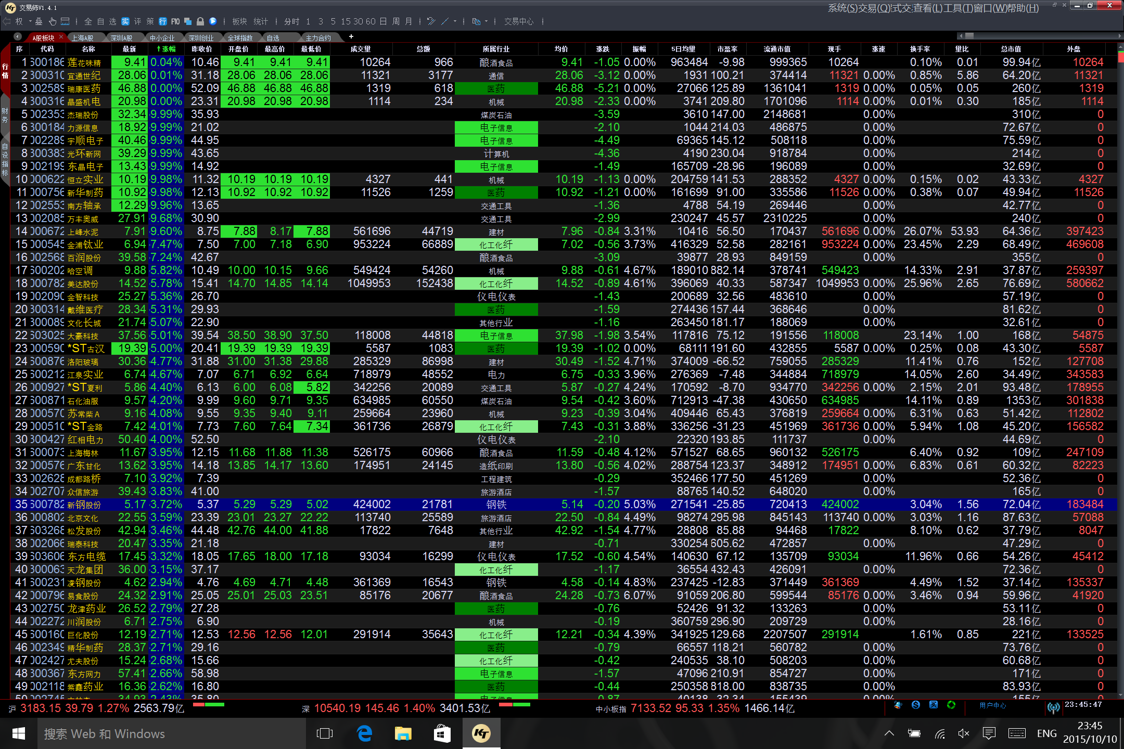Toggle the 分时 intraday chart mode
Viewport: 1124px width, 749px height.
click(291, 21)
